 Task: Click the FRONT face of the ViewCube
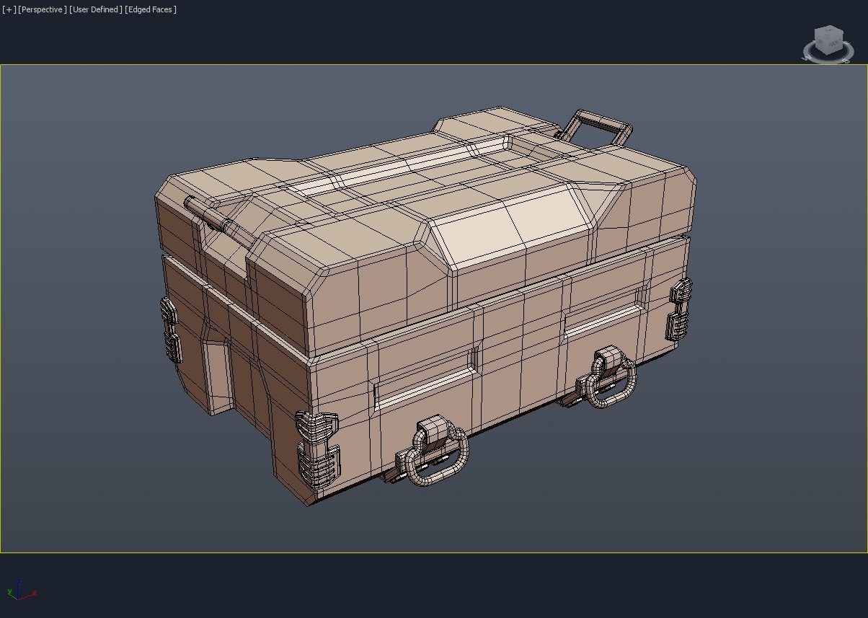835,44
